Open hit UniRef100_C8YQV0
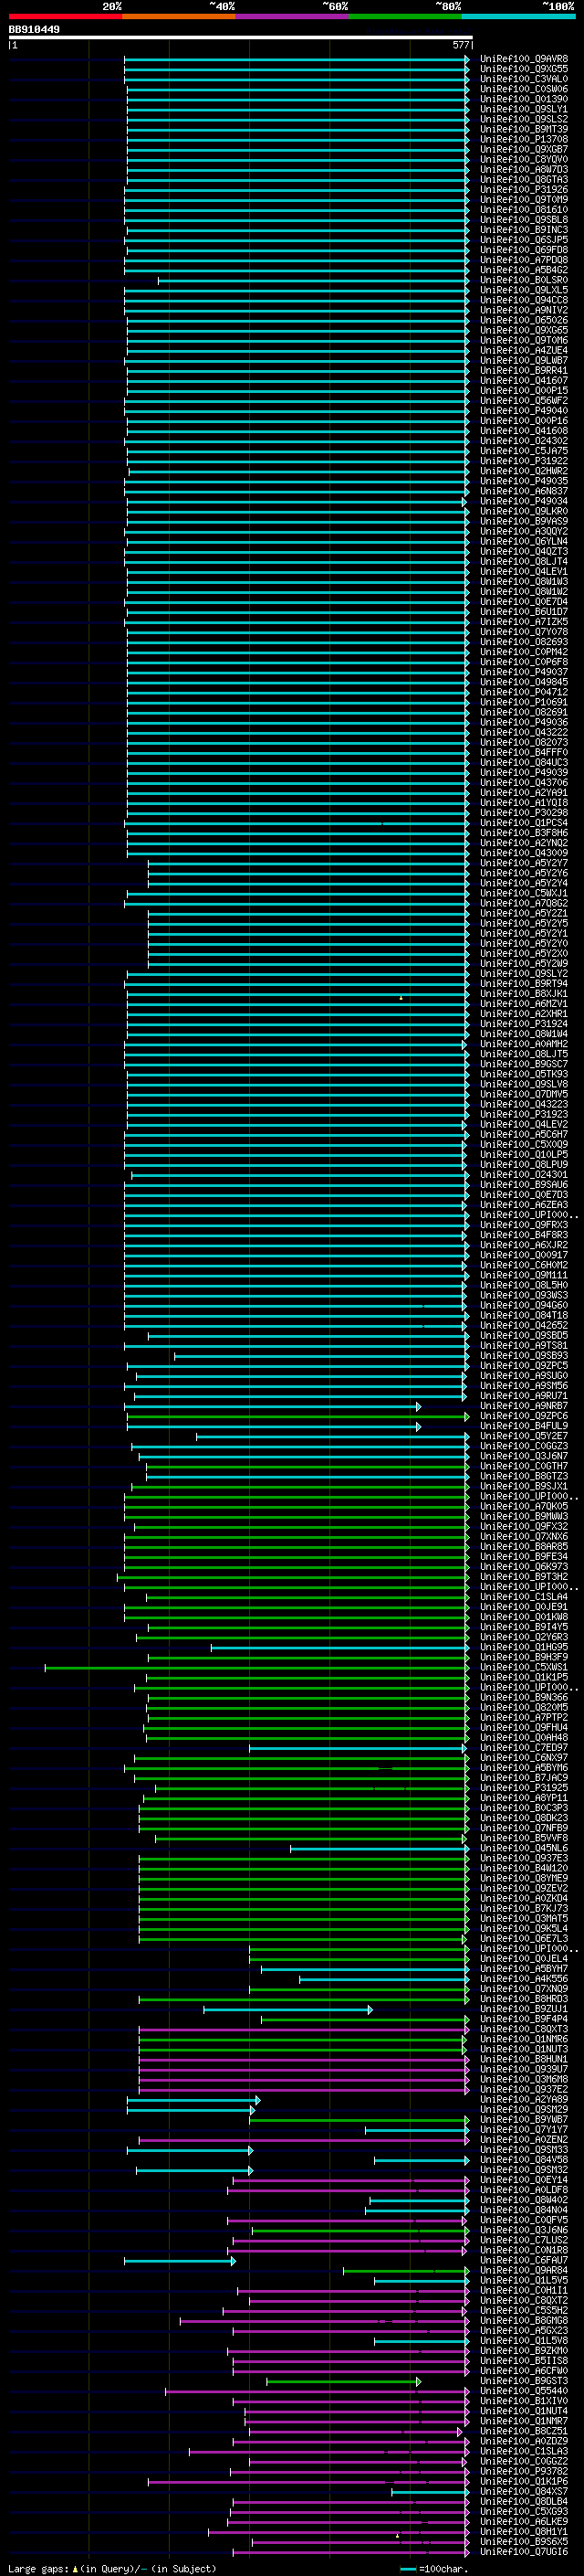This screenshot has height=2576, width=584. [x=524, y=159]
